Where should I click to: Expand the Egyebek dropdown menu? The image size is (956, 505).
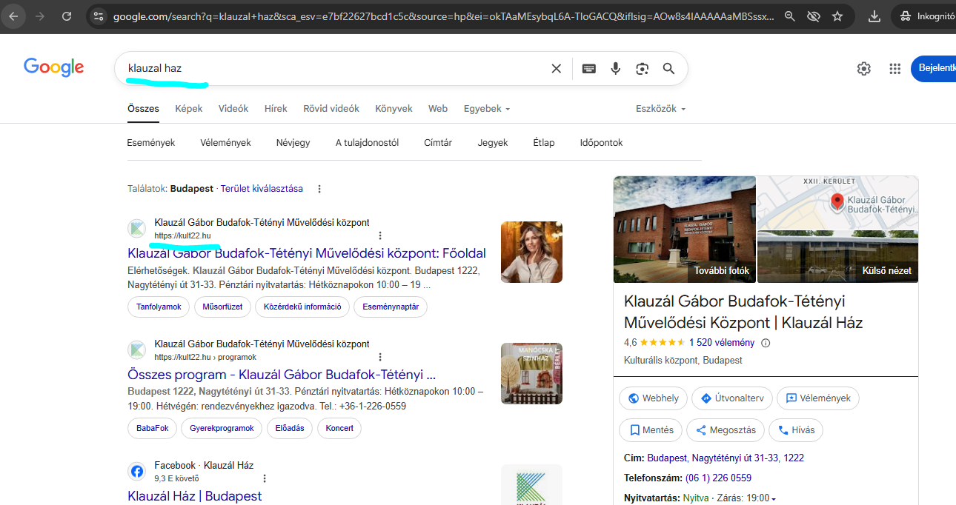coord(487,109)
